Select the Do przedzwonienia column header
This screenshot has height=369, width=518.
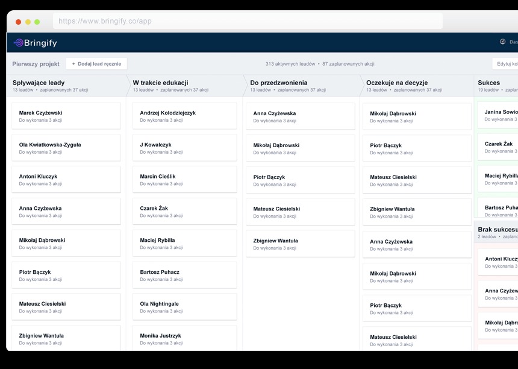pos(279,83)
